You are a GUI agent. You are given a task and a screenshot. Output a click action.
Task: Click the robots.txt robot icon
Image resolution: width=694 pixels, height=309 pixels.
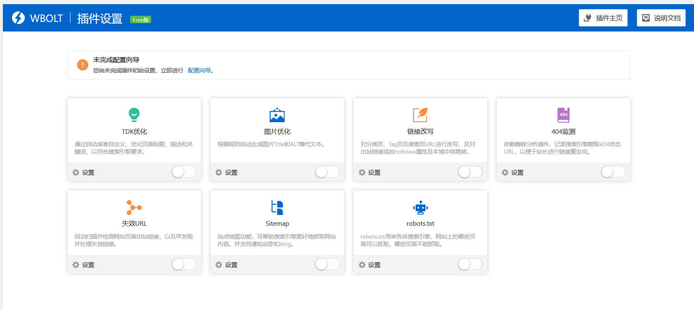pos(421,208)
